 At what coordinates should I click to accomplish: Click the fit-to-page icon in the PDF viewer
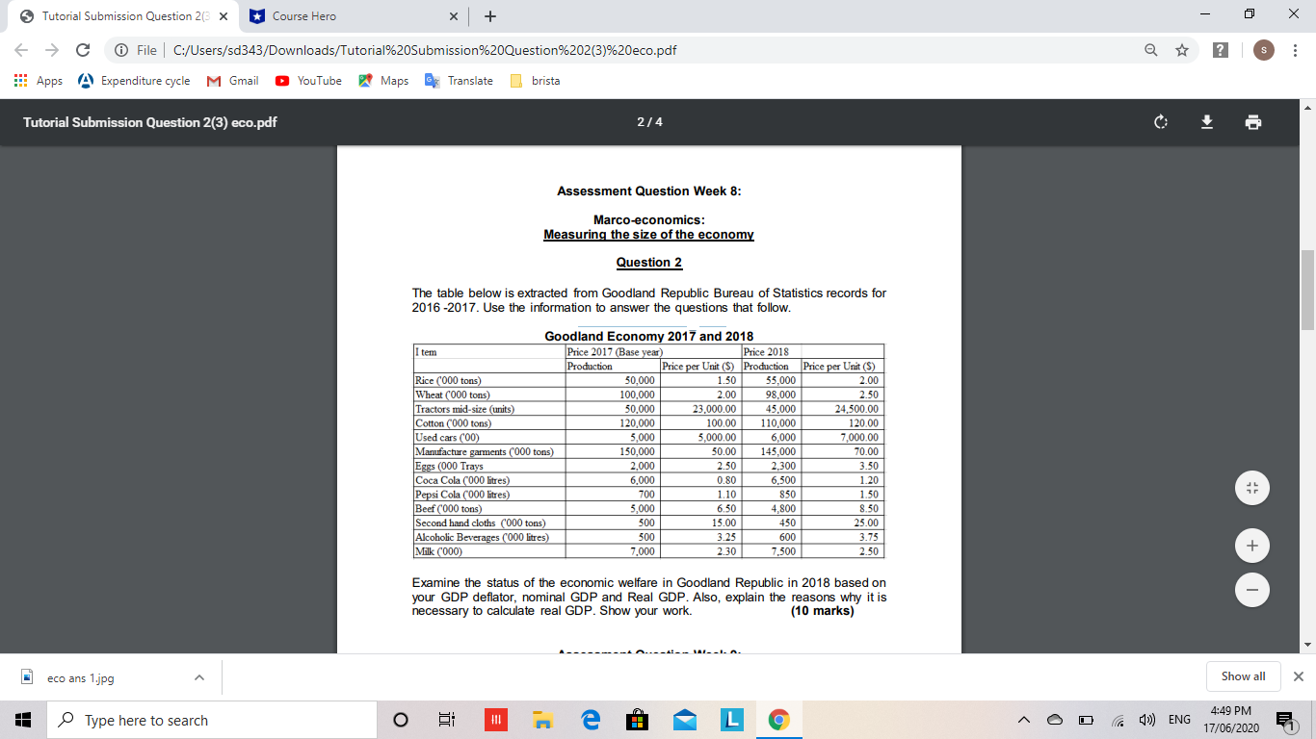(1251, 488)
